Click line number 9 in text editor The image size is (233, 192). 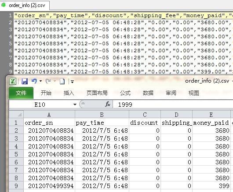[10, 72]
